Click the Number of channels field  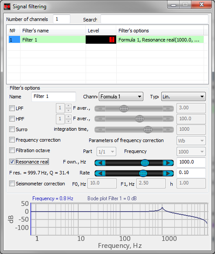coord(62,19)
